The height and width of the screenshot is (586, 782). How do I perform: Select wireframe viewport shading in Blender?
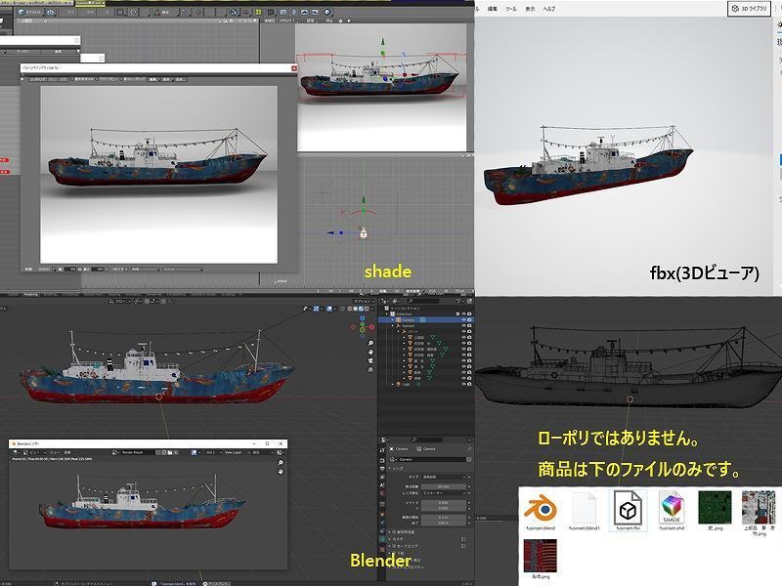350,309
